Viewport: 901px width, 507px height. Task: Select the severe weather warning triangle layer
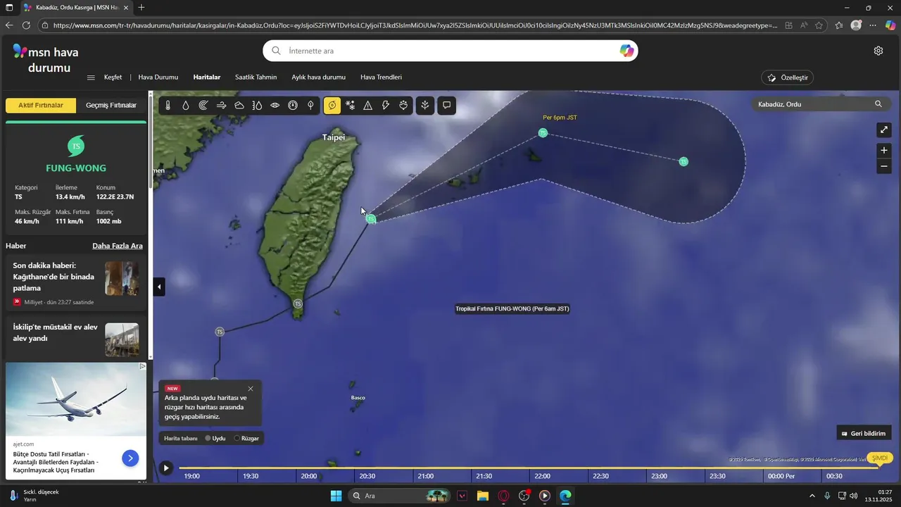tap(368, 106)
